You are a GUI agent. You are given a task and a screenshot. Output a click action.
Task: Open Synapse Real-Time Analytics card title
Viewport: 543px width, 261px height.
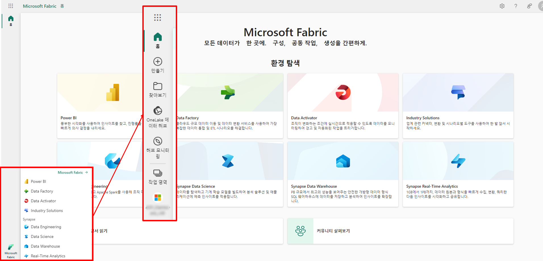432,186
